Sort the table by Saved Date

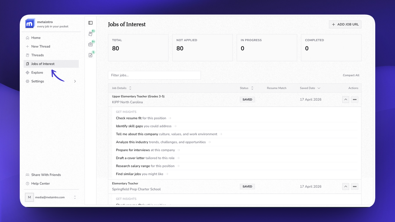(x=310, y=88)
